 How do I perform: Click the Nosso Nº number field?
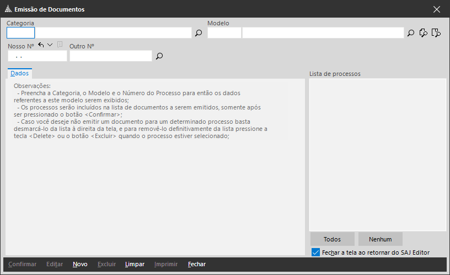(37, 56)
